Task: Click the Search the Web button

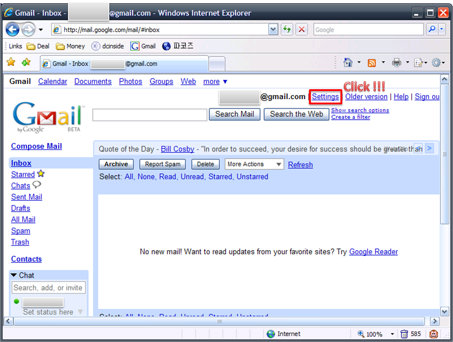Action: [296, 114]
